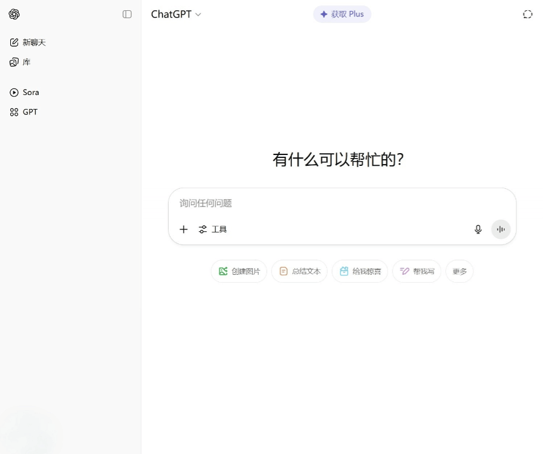This screenshot has height=454, width=544.
Task: Open the 工具 (tools) menu in the input area
Action: (213, 229)
